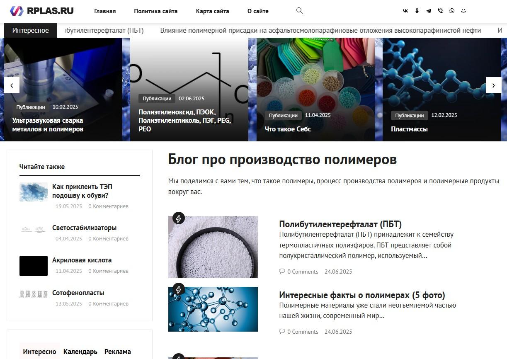This screenshot has height=359, width=507.
Task: Click 0 Comments under polymer facts article
Action: coord(303,332)
